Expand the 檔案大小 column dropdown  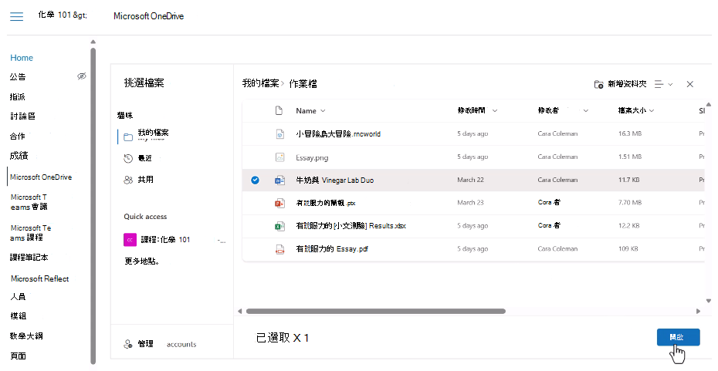click(x=652, y=111)
